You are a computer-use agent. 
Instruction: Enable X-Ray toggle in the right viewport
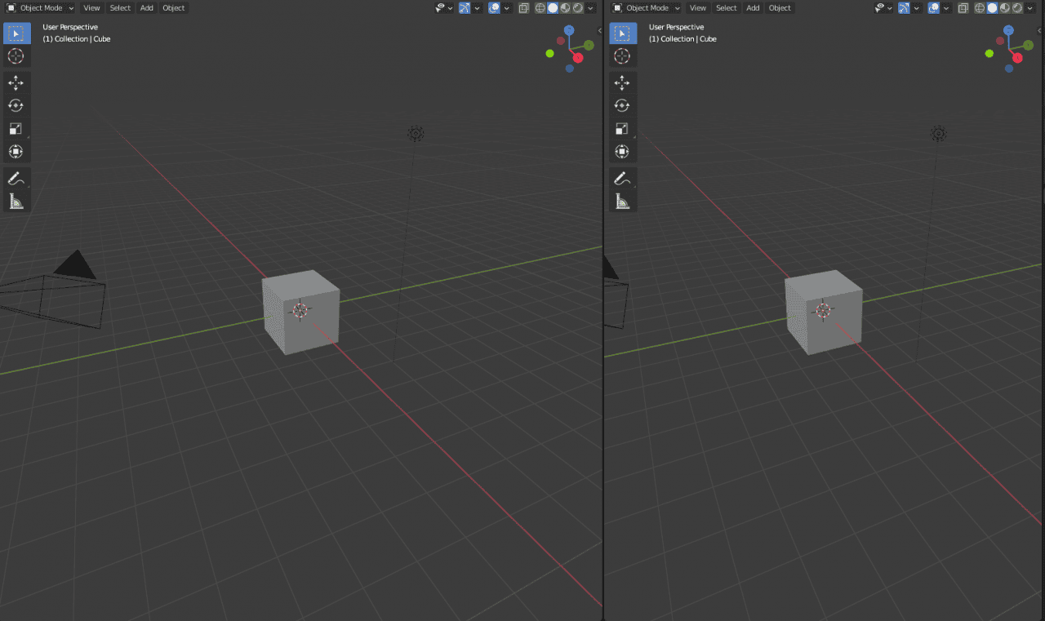963,7
